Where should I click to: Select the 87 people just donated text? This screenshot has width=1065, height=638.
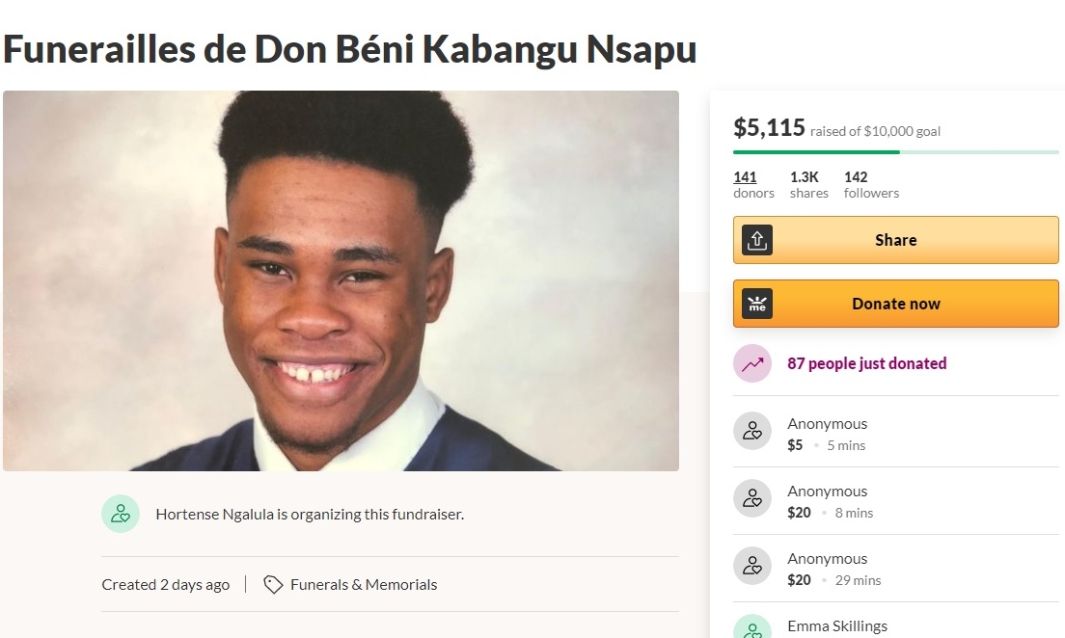[866, 363]
